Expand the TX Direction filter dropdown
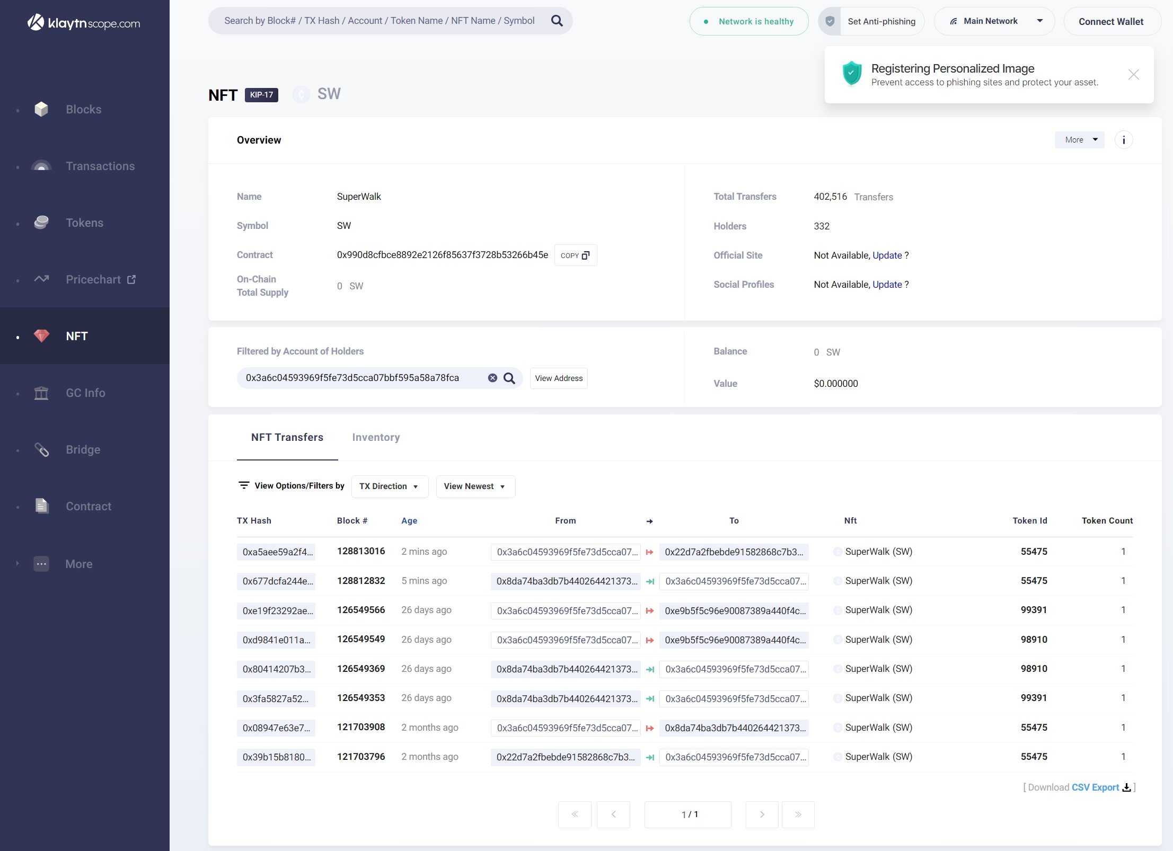The image size is (1173, 851). pos(389,486)
